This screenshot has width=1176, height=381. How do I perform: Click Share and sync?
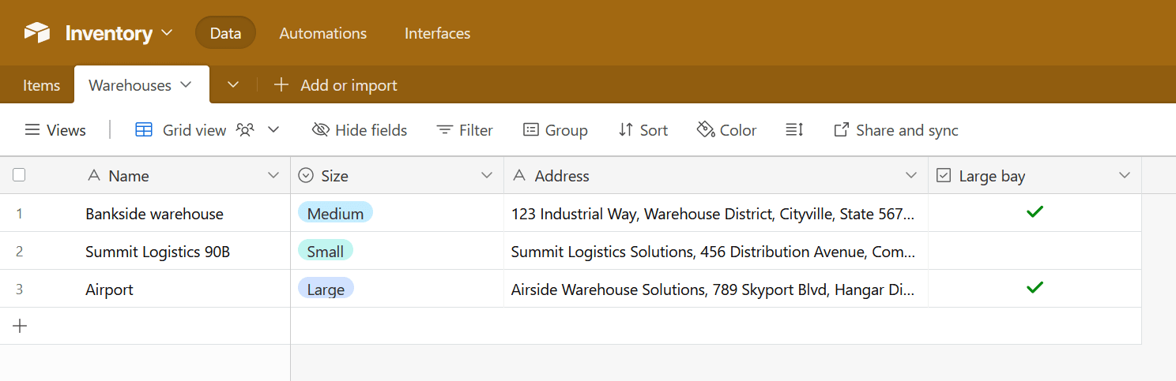pos(896,130)
